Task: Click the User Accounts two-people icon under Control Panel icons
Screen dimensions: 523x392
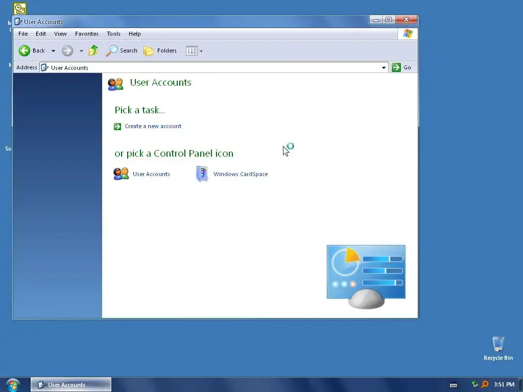Action: [121, 174]
